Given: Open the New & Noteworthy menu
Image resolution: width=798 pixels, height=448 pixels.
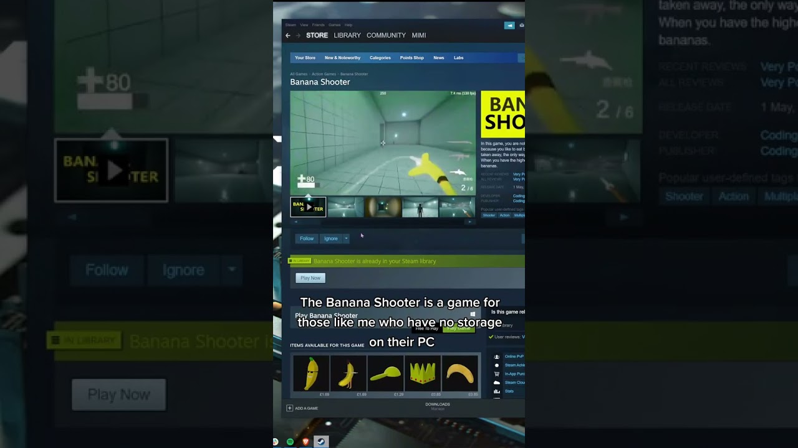Looking at the screenshot, I should click(342, 58).
